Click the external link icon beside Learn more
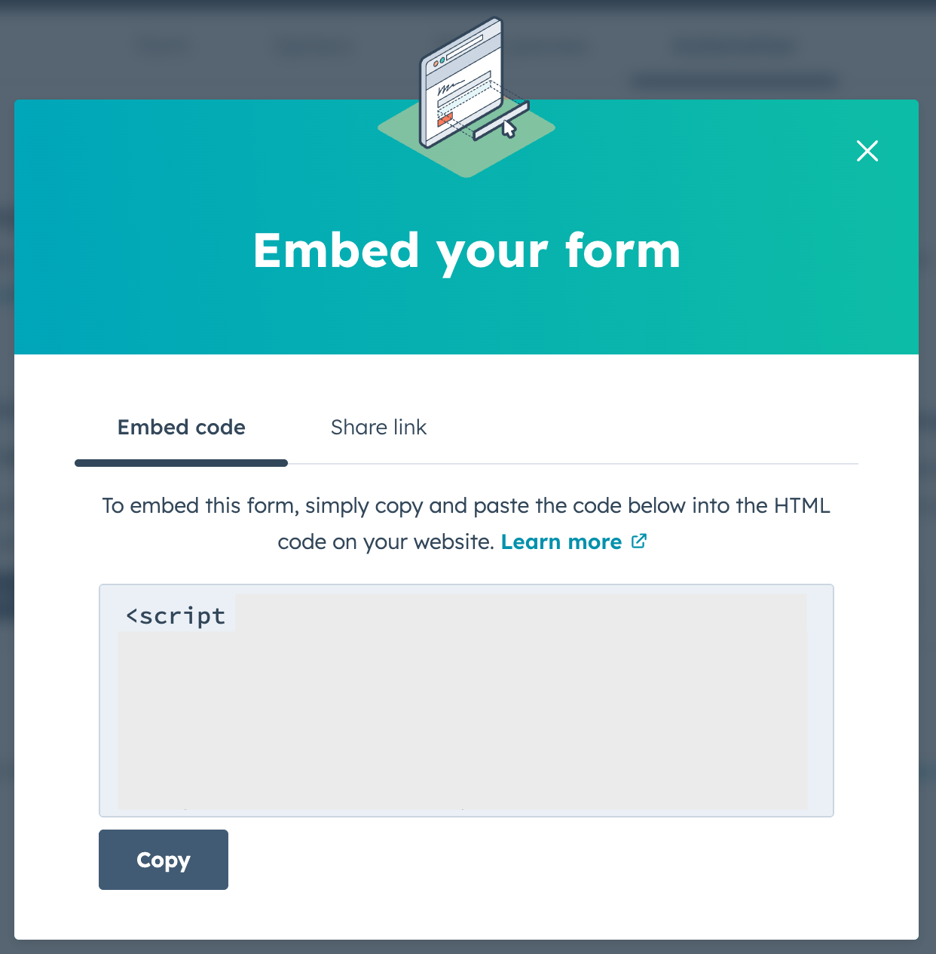 tap(639, 541)
